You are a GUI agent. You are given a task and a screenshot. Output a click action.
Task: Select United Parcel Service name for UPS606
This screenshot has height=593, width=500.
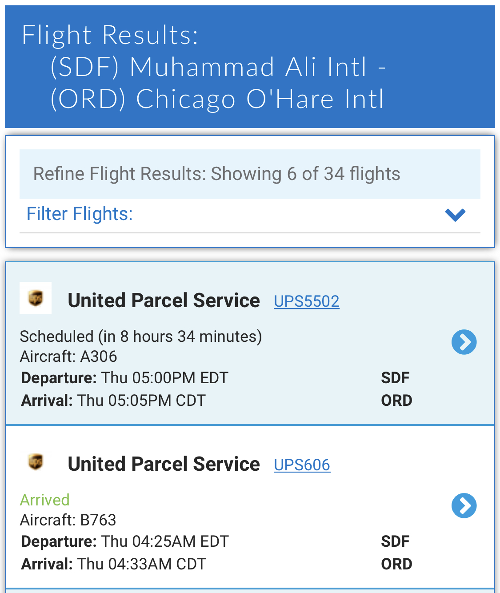pyautogui.click(x=164, y=464)
